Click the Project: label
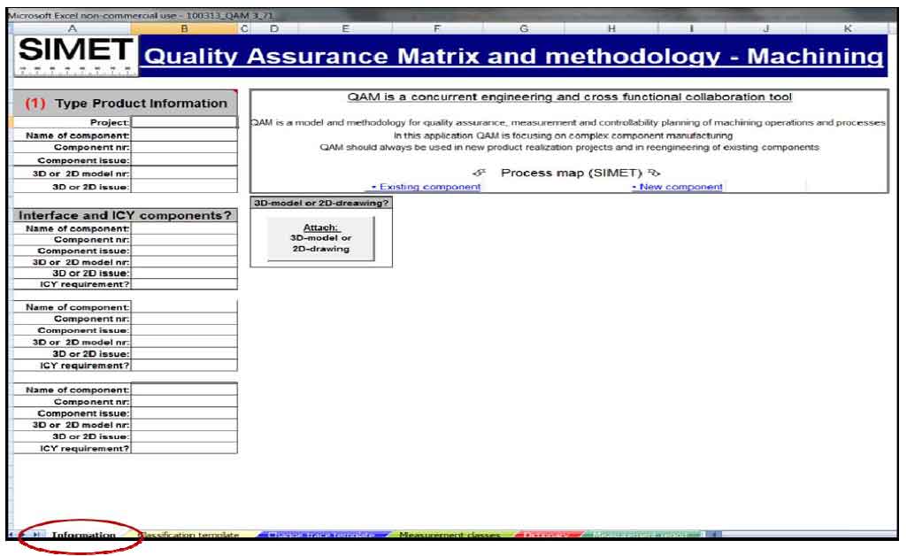The height and width of the screenshot is (556, 907). (110, 122)
